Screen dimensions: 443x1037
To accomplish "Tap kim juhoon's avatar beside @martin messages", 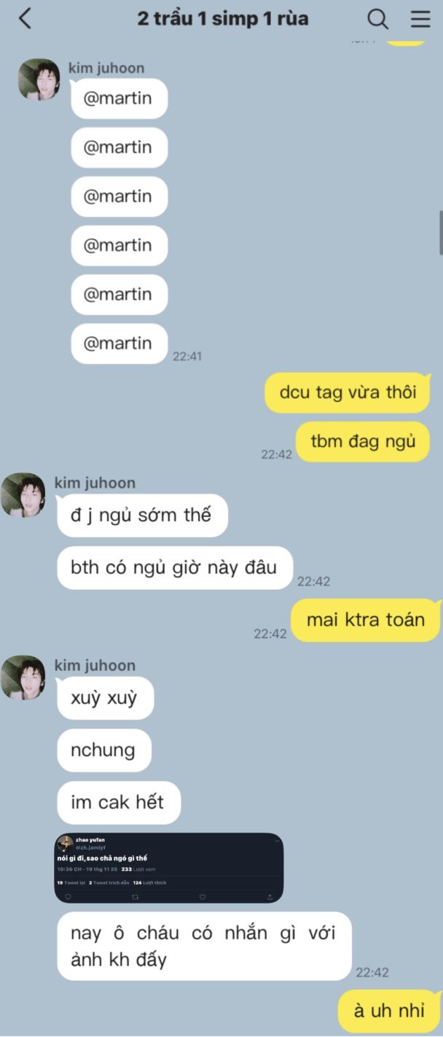I will (39, 79).
